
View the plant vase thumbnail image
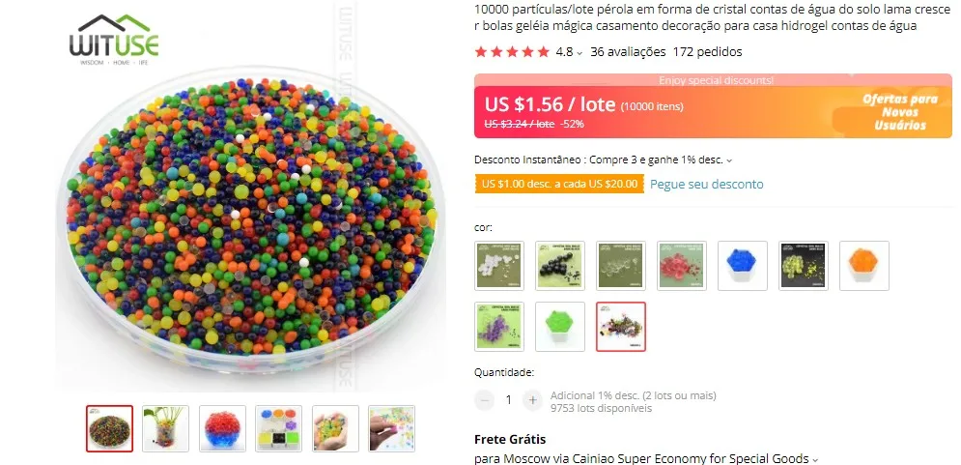165,428
